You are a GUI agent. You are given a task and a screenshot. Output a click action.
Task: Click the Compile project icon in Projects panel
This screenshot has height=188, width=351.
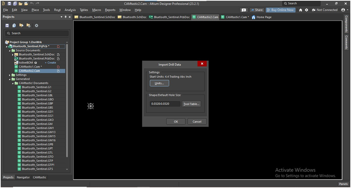tap(14, 25)
